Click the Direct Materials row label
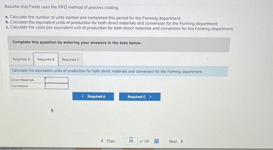 (x=23, y=80)
